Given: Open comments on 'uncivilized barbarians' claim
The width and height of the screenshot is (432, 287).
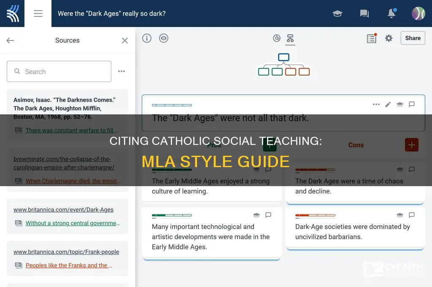Looking at the screenshot, I should (412, 215).
